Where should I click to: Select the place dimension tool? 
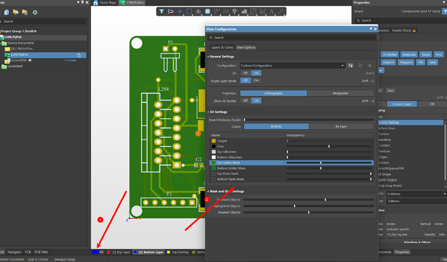(263, 12)
